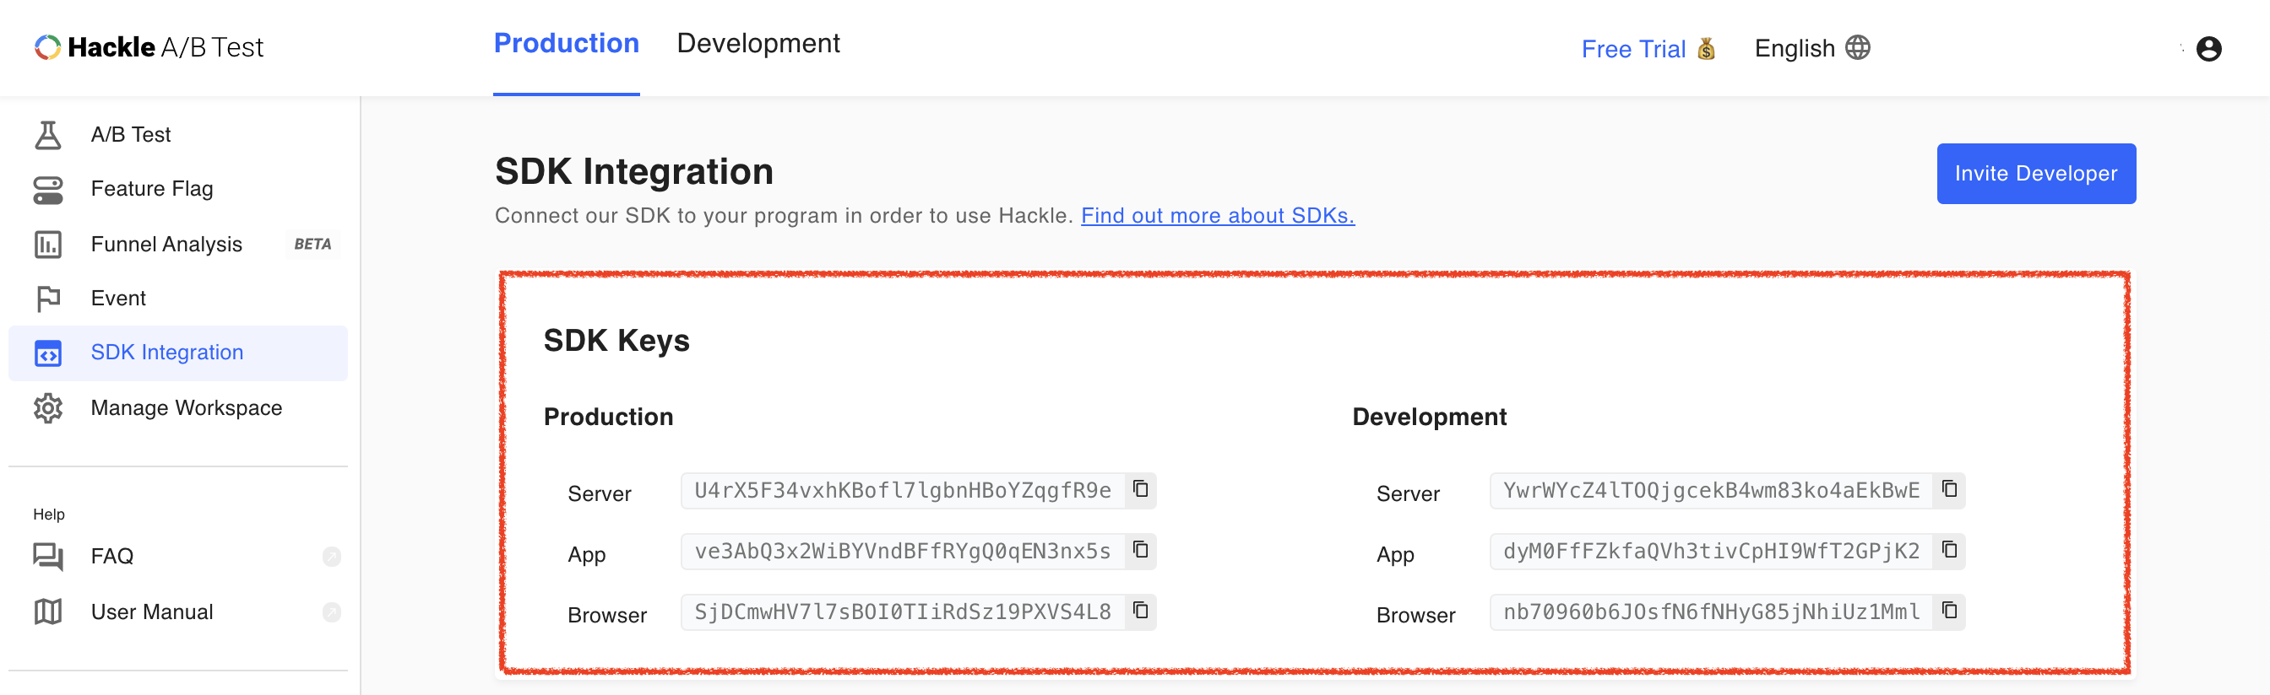Click the Invite Developer button

[2035, 175]
